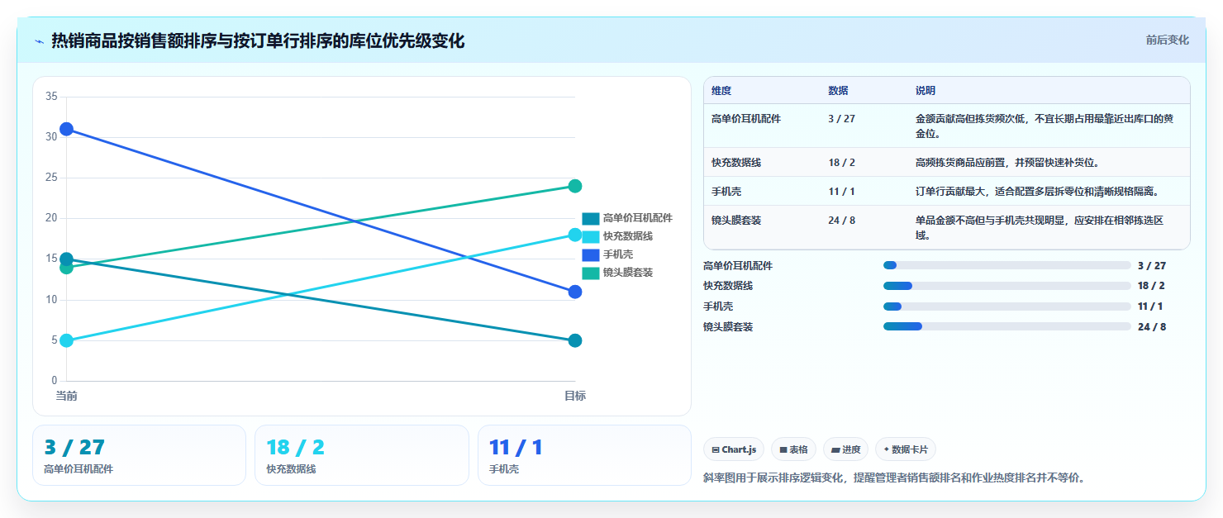
Task: Click the 高单价耳机配件 data point at 目标 (5)
Action: [x=575, y=340]
